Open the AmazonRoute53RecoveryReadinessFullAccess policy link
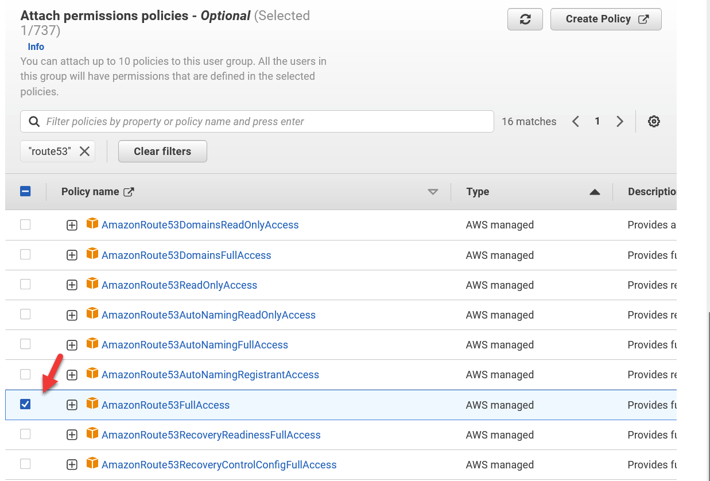The image size is (710, 481). click(x=211, y=435)
